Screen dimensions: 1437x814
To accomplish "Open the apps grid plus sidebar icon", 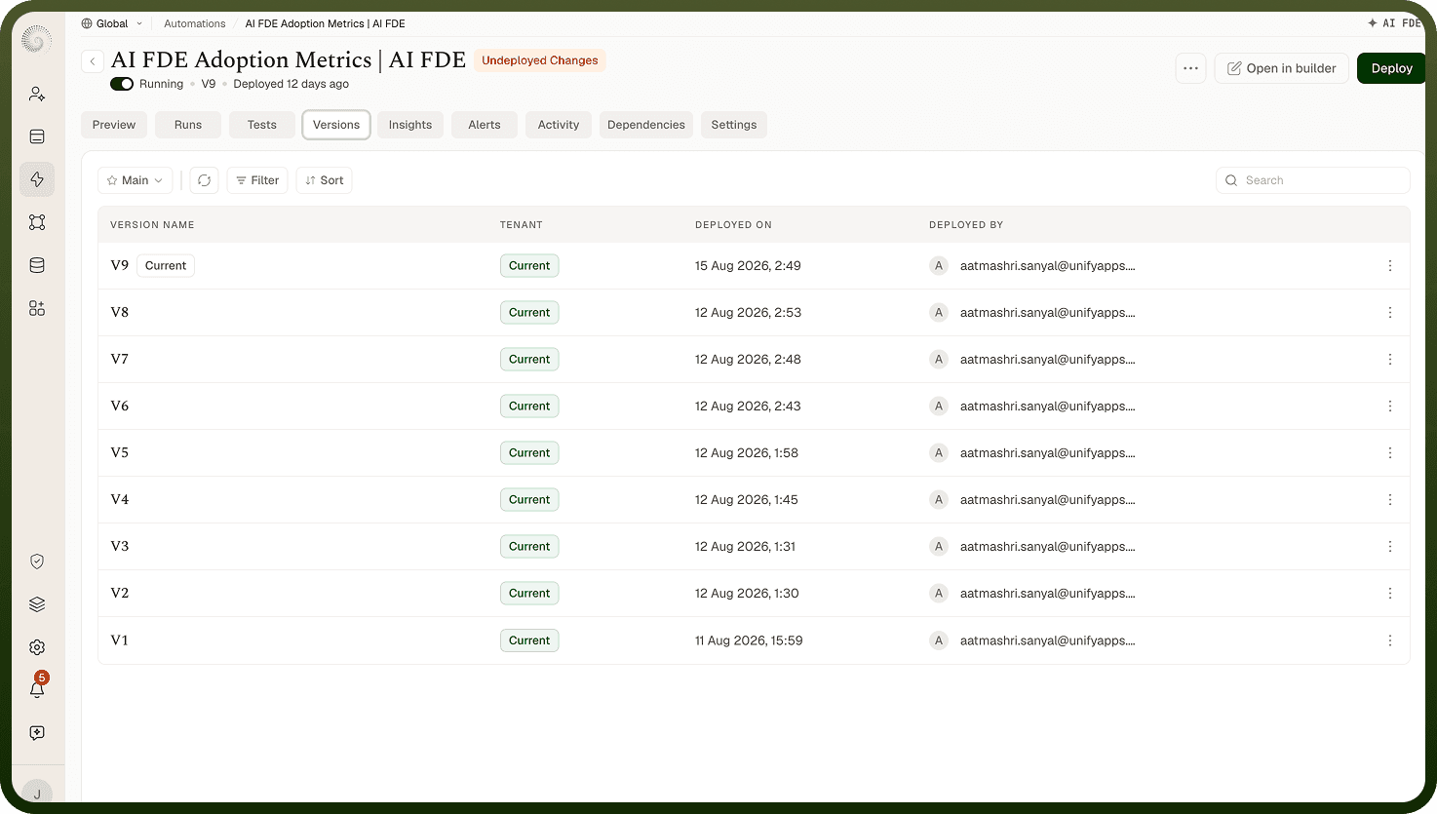I will (x=37, y=308).
